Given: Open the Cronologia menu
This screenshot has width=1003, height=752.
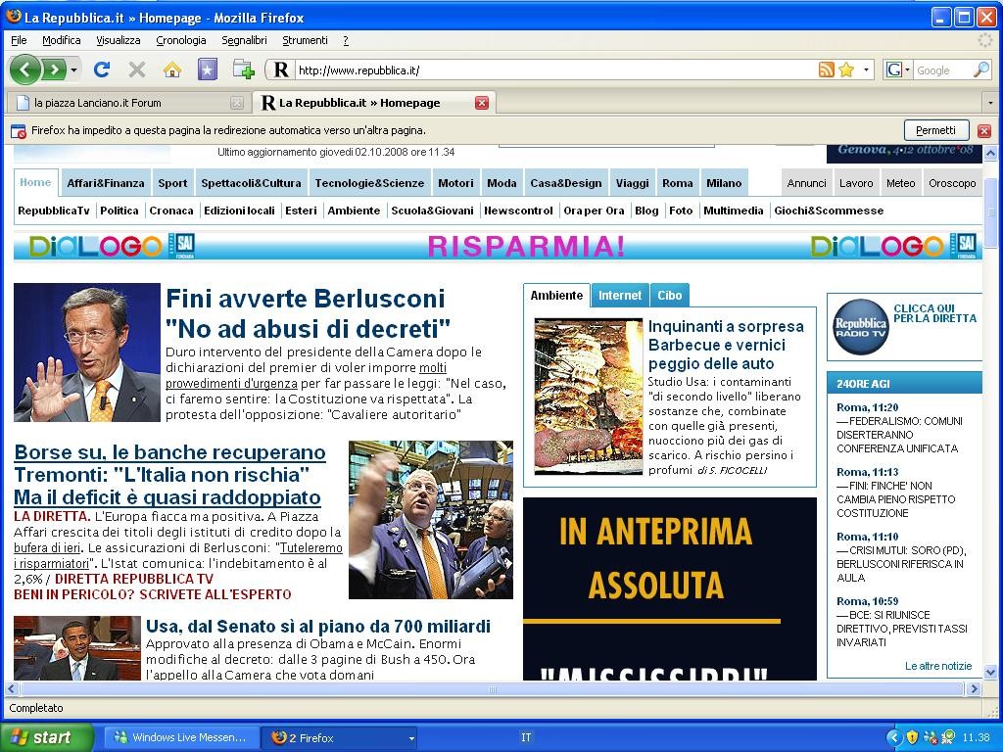Looking at the screenshot, I should (181, 40).
